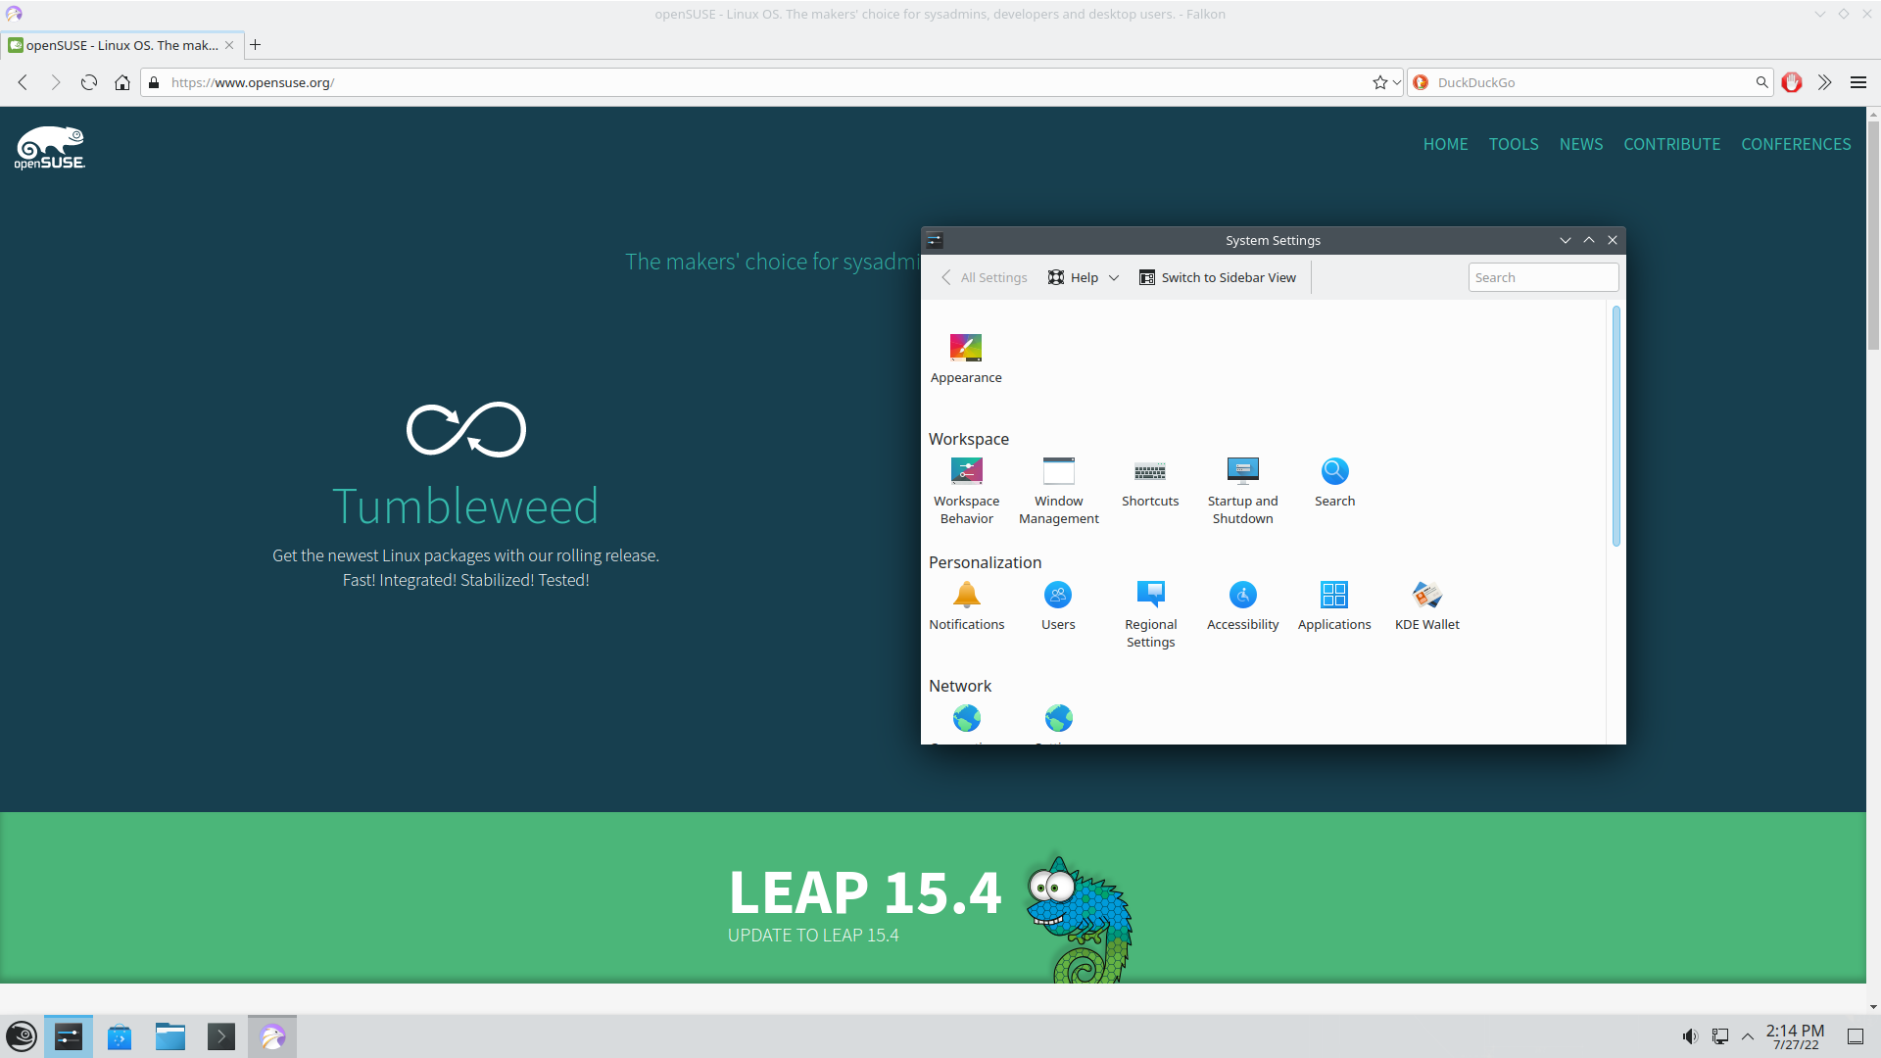Viewport: 1881px width, 1058px height.
Task: Click the Leap chameleon mascot image
Action: point(1080,918)
